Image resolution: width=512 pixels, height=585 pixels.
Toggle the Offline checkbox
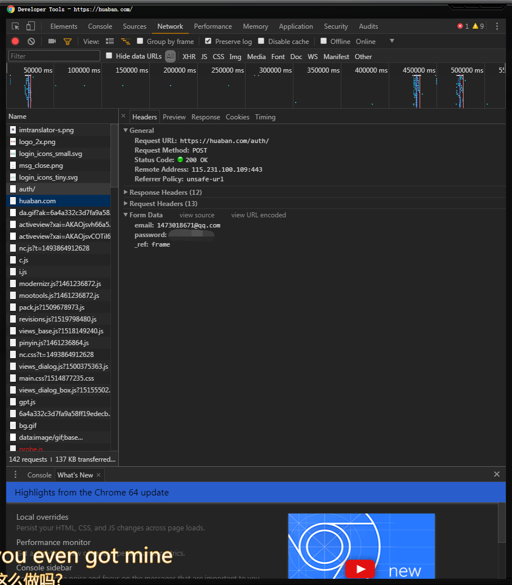pyautogui.click(x=323, y=41)
